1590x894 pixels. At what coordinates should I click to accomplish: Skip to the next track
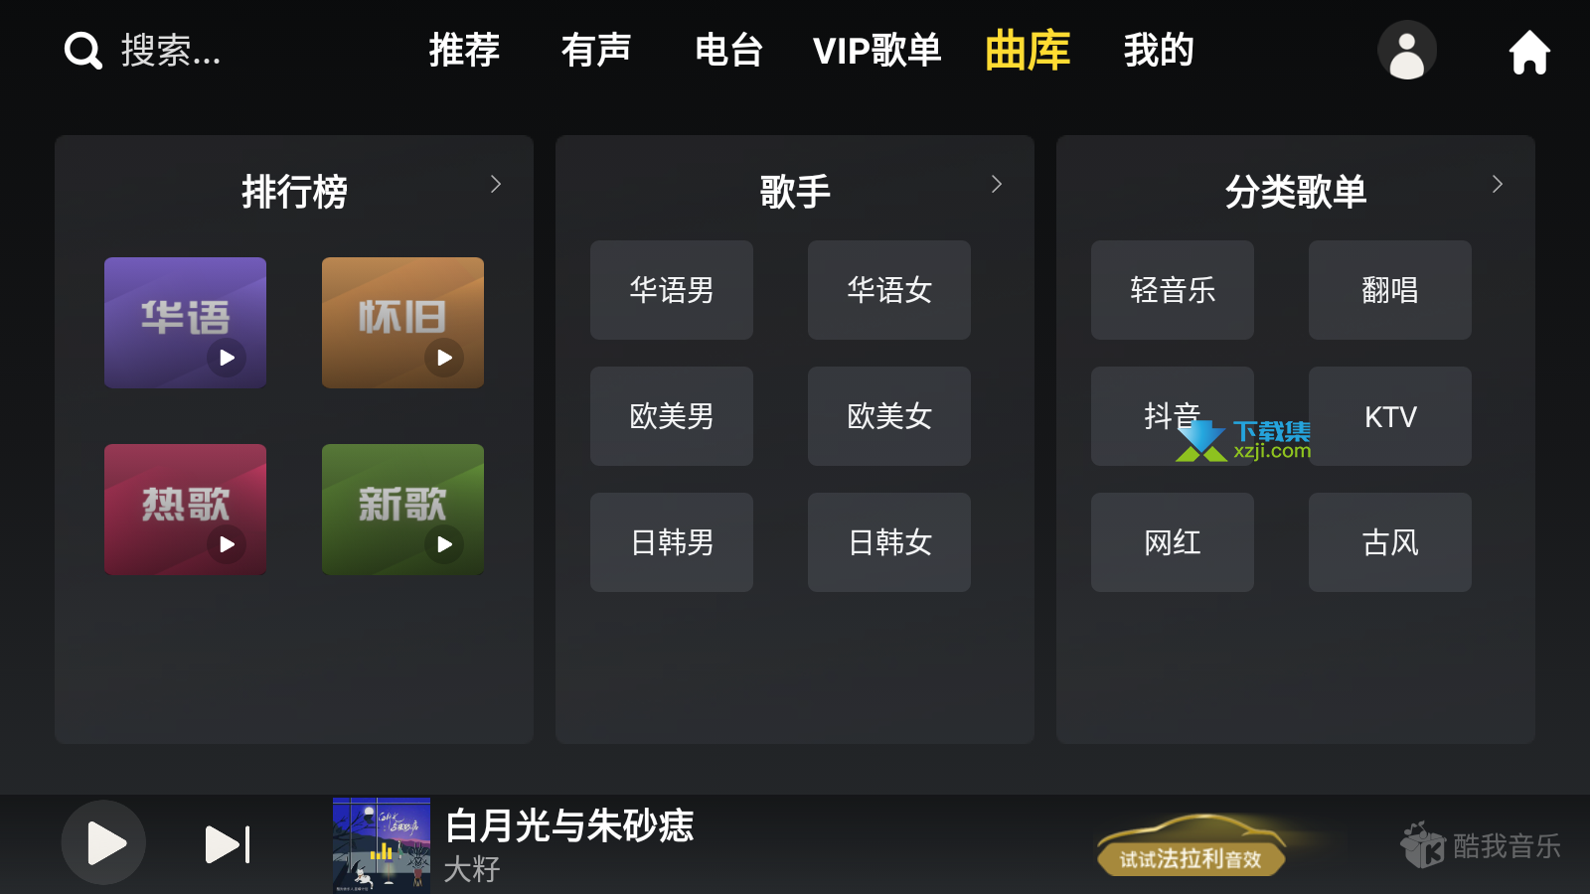[228, 844]
